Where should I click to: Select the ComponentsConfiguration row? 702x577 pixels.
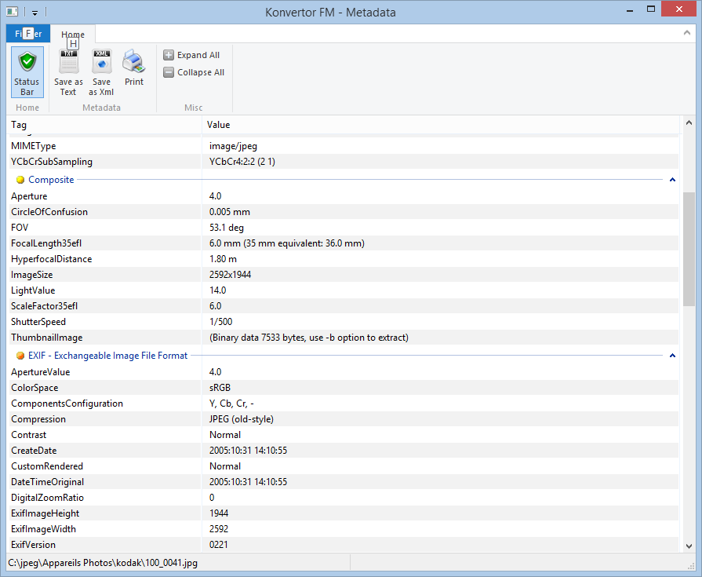coord(343,404)
